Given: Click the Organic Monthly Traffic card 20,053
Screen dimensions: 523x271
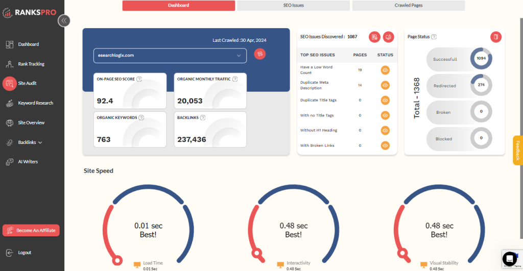Looking at the screenshot, I should pos(210,91).
